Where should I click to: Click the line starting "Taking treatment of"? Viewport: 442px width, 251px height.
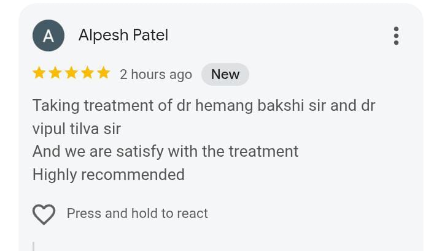pyautogui.click(x=203, y=105)
